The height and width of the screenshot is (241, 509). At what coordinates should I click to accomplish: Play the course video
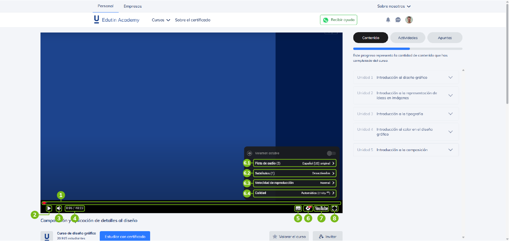point(49,208)
